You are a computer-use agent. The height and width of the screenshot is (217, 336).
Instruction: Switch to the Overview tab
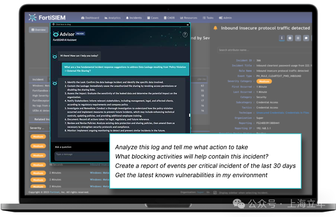[38, 30]
